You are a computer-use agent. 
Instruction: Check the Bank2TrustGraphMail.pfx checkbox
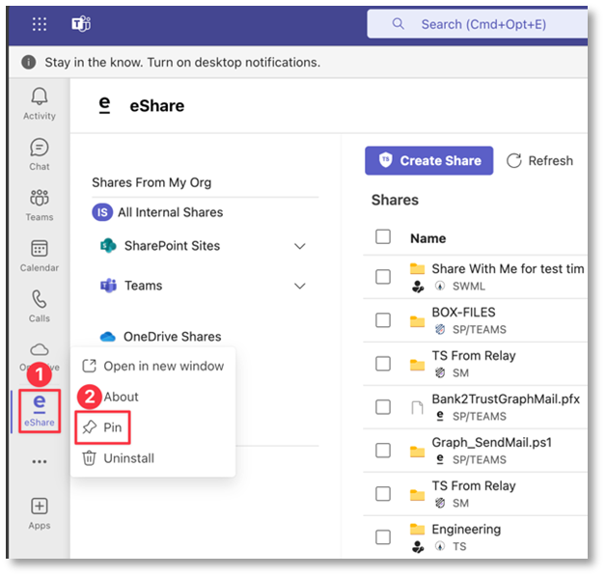click(383, 407)
